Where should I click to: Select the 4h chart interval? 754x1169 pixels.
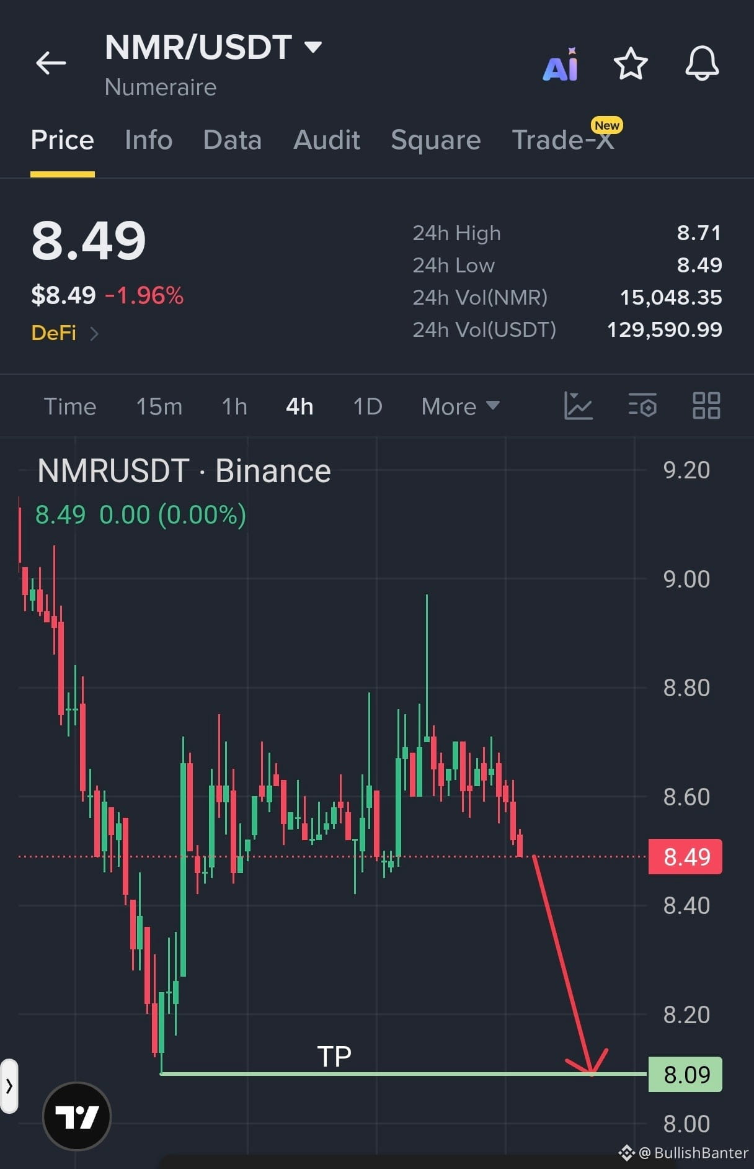click(x=299, y=406)
